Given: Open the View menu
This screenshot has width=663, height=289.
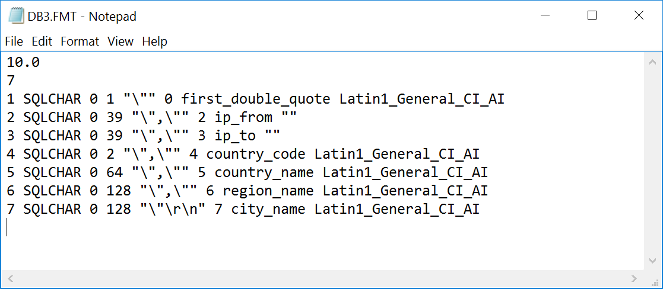Looking at the screenshot, I should click(120, 41).
